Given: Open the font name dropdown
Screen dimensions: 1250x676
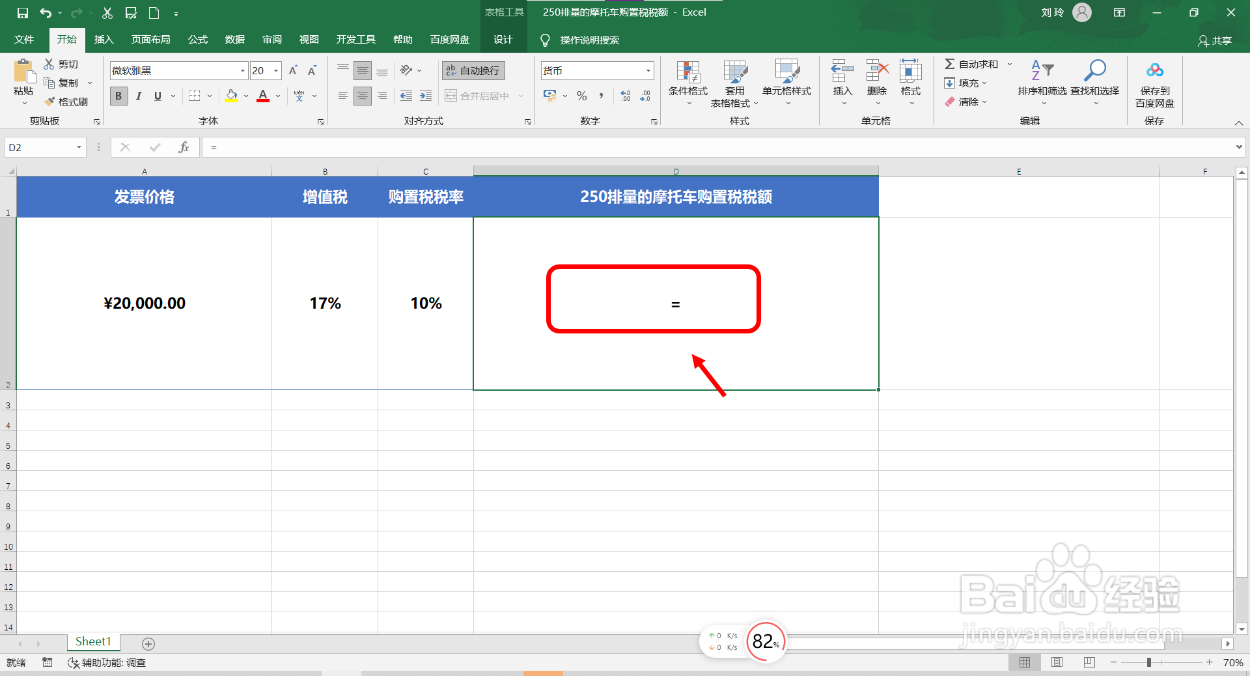Looking at the screenshot, I should point(243,70).
